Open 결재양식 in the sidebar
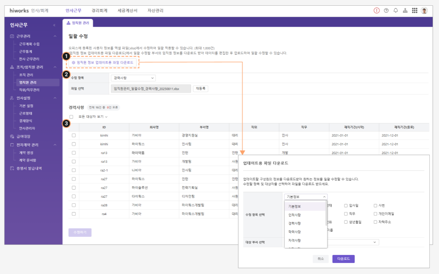Screen dimensions: 439x274 26,121
